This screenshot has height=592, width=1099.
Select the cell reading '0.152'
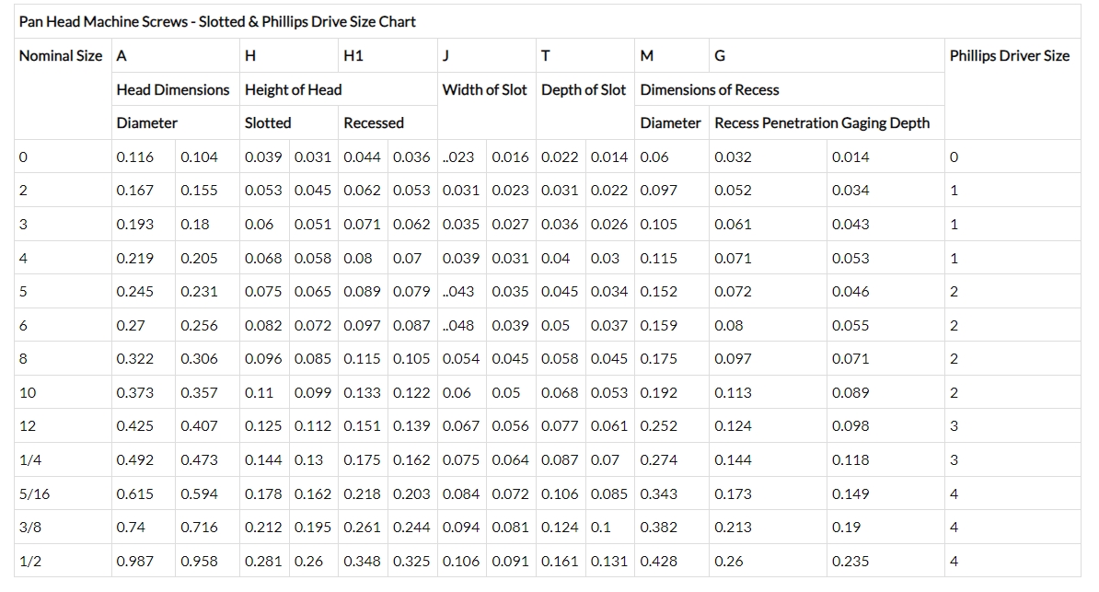coord(658,291)
